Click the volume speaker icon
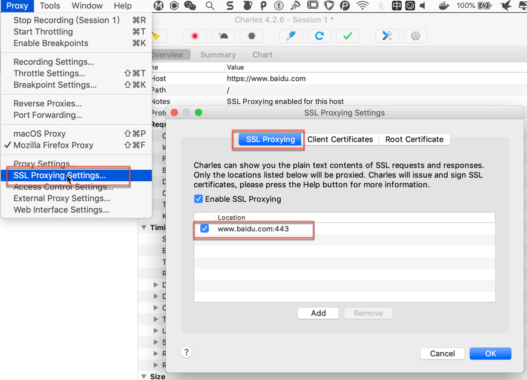The width and height of the screenshot is (527, 380). pyautogui.click(x=423, y=5)
